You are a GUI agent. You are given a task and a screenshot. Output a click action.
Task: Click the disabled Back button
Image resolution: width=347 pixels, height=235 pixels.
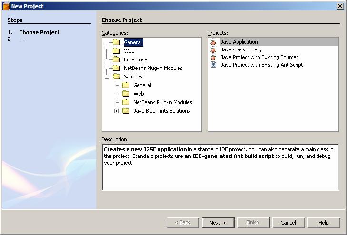[183, 223]
